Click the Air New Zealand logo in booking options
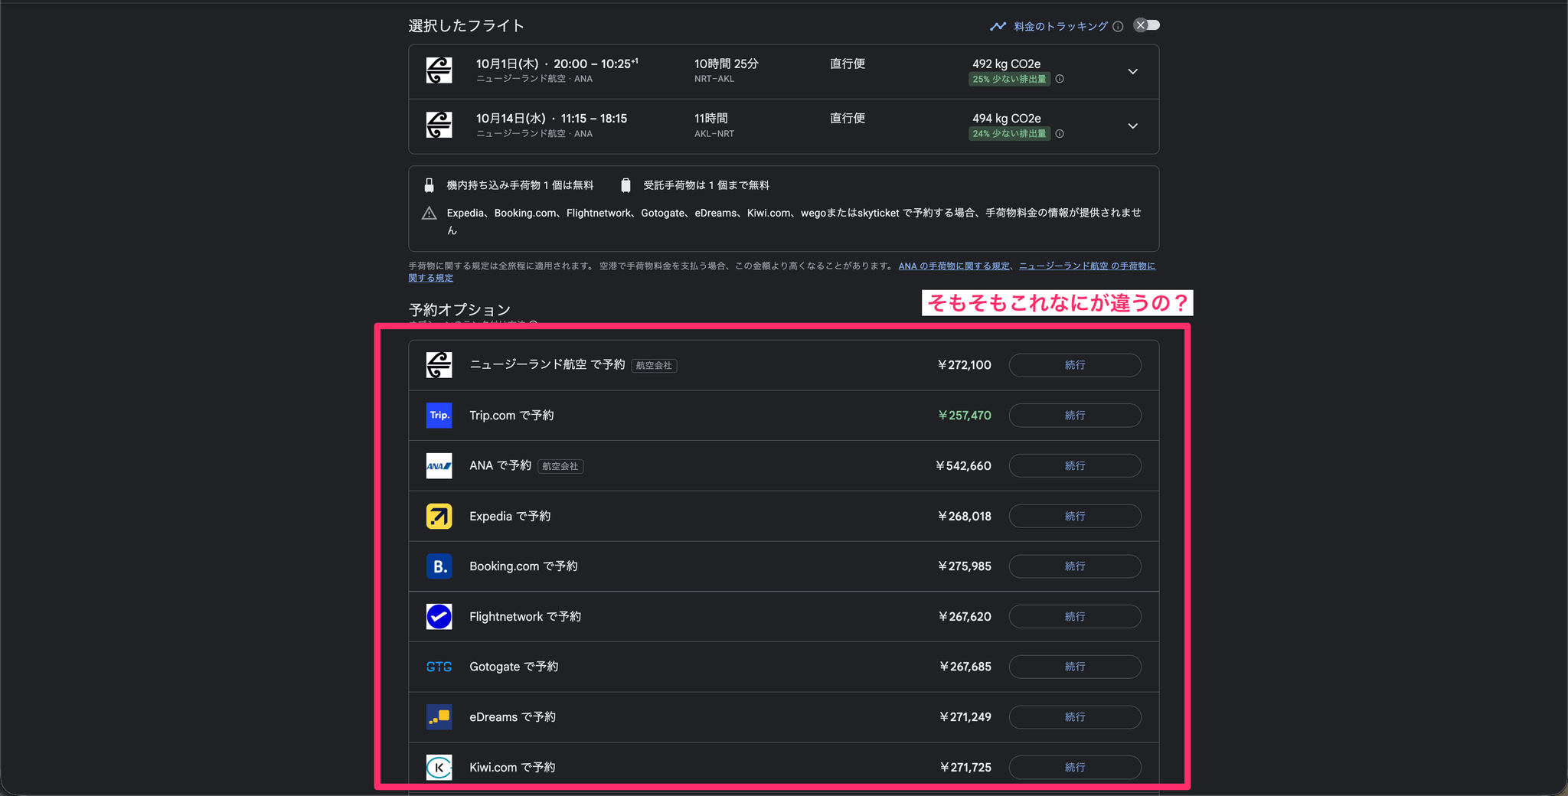The height and width of the screenshot is (796, 1568). (x=439, y=365)
